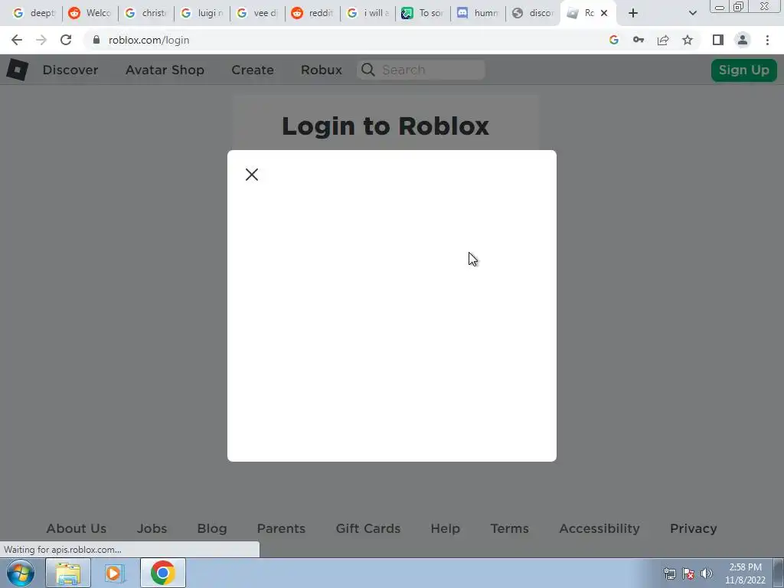Open the Parents footer link
The image size is (784, 588).
click(281, 528)
